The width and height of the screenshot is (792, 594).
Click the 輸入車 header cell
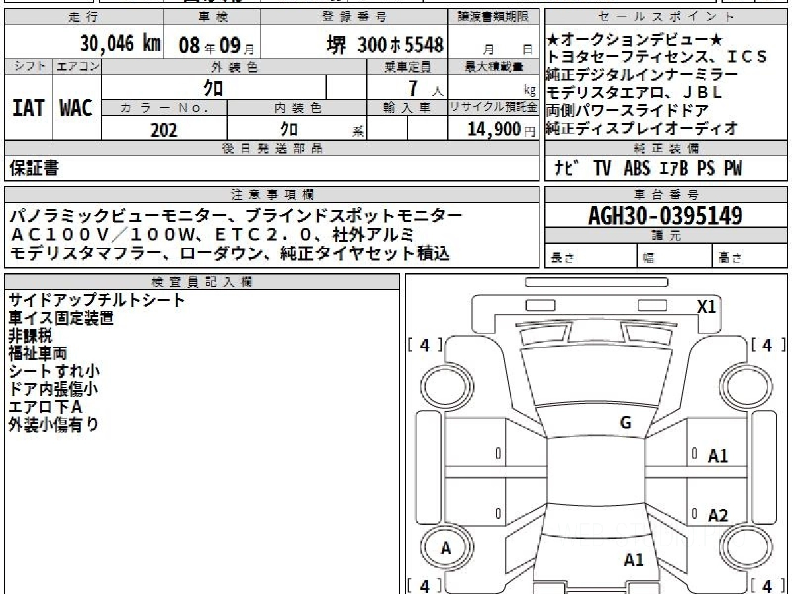pos(407,108)
